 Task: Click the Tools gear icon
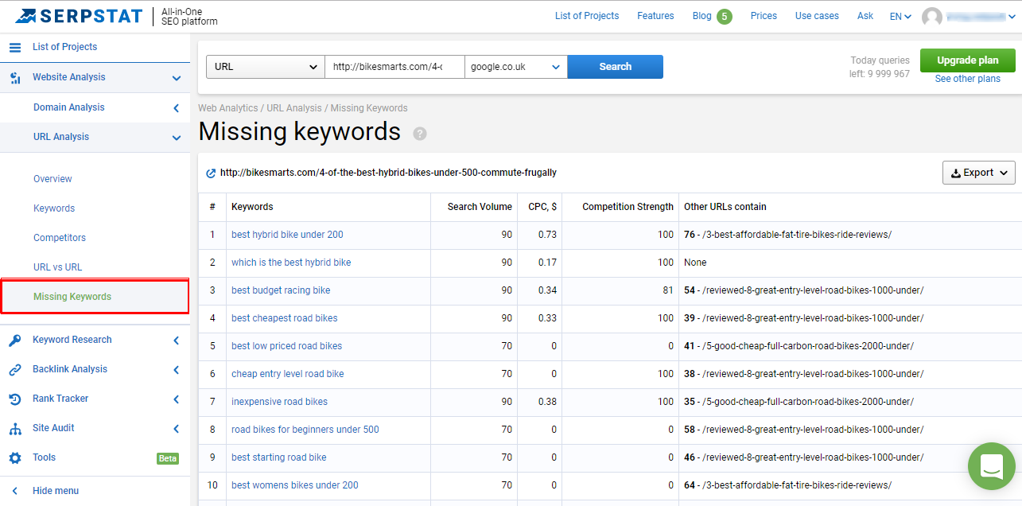[x=15, y=458]
